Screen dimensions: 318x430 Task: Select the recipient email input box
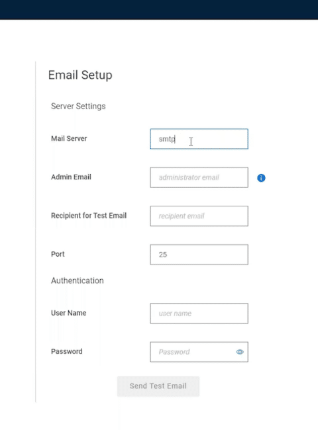point(199,216)
